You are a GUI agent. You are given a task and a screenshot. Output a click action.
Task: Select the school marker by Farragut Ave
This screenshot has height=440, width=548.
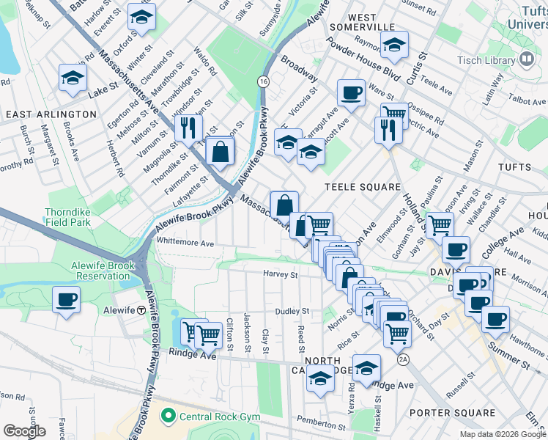(311, 153)
